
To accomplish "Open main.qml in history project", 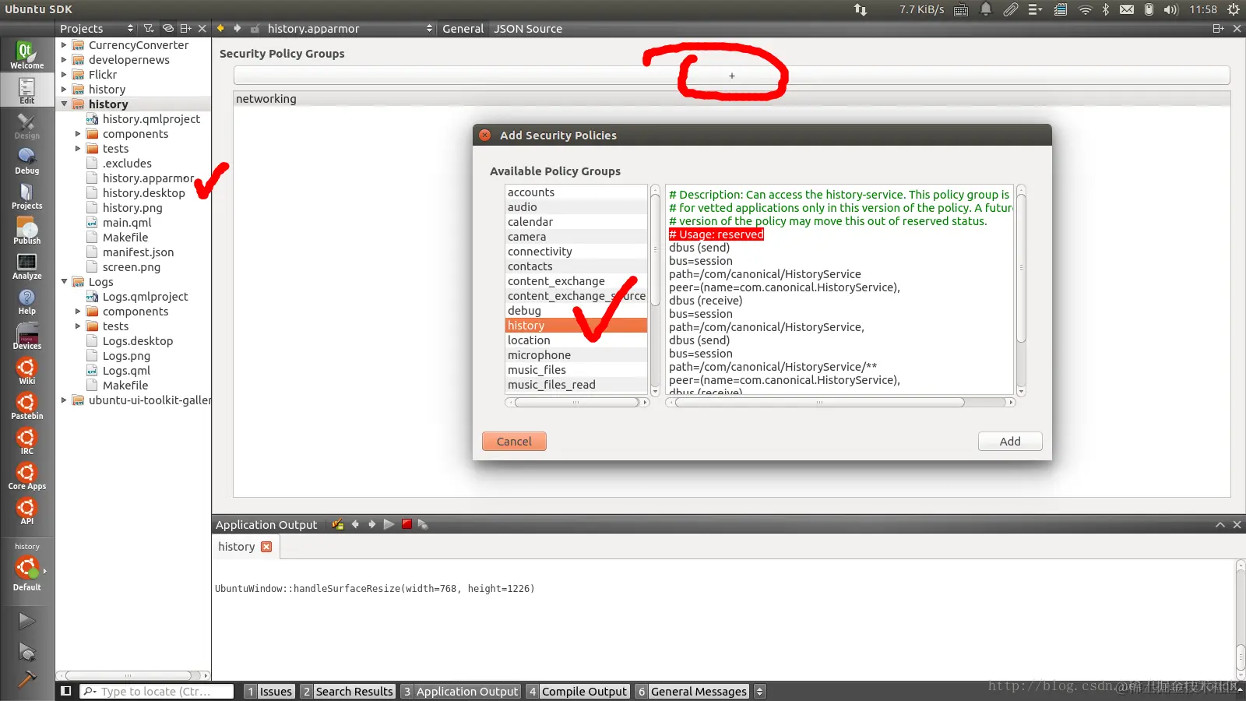I will 127,223.
